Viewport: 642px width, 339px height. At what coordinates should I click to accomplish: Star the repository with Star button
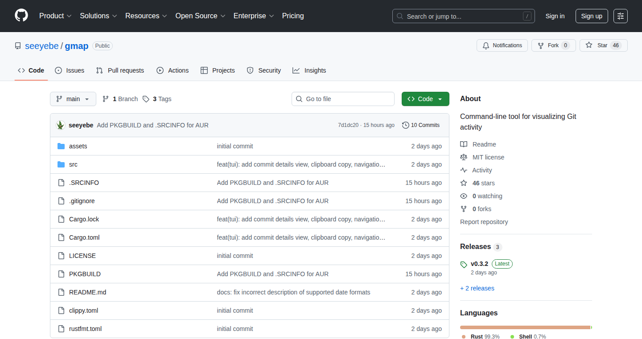click(x=604, y=45)
